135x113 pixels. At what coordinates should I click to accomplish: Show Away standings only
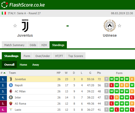click(36, 65)
